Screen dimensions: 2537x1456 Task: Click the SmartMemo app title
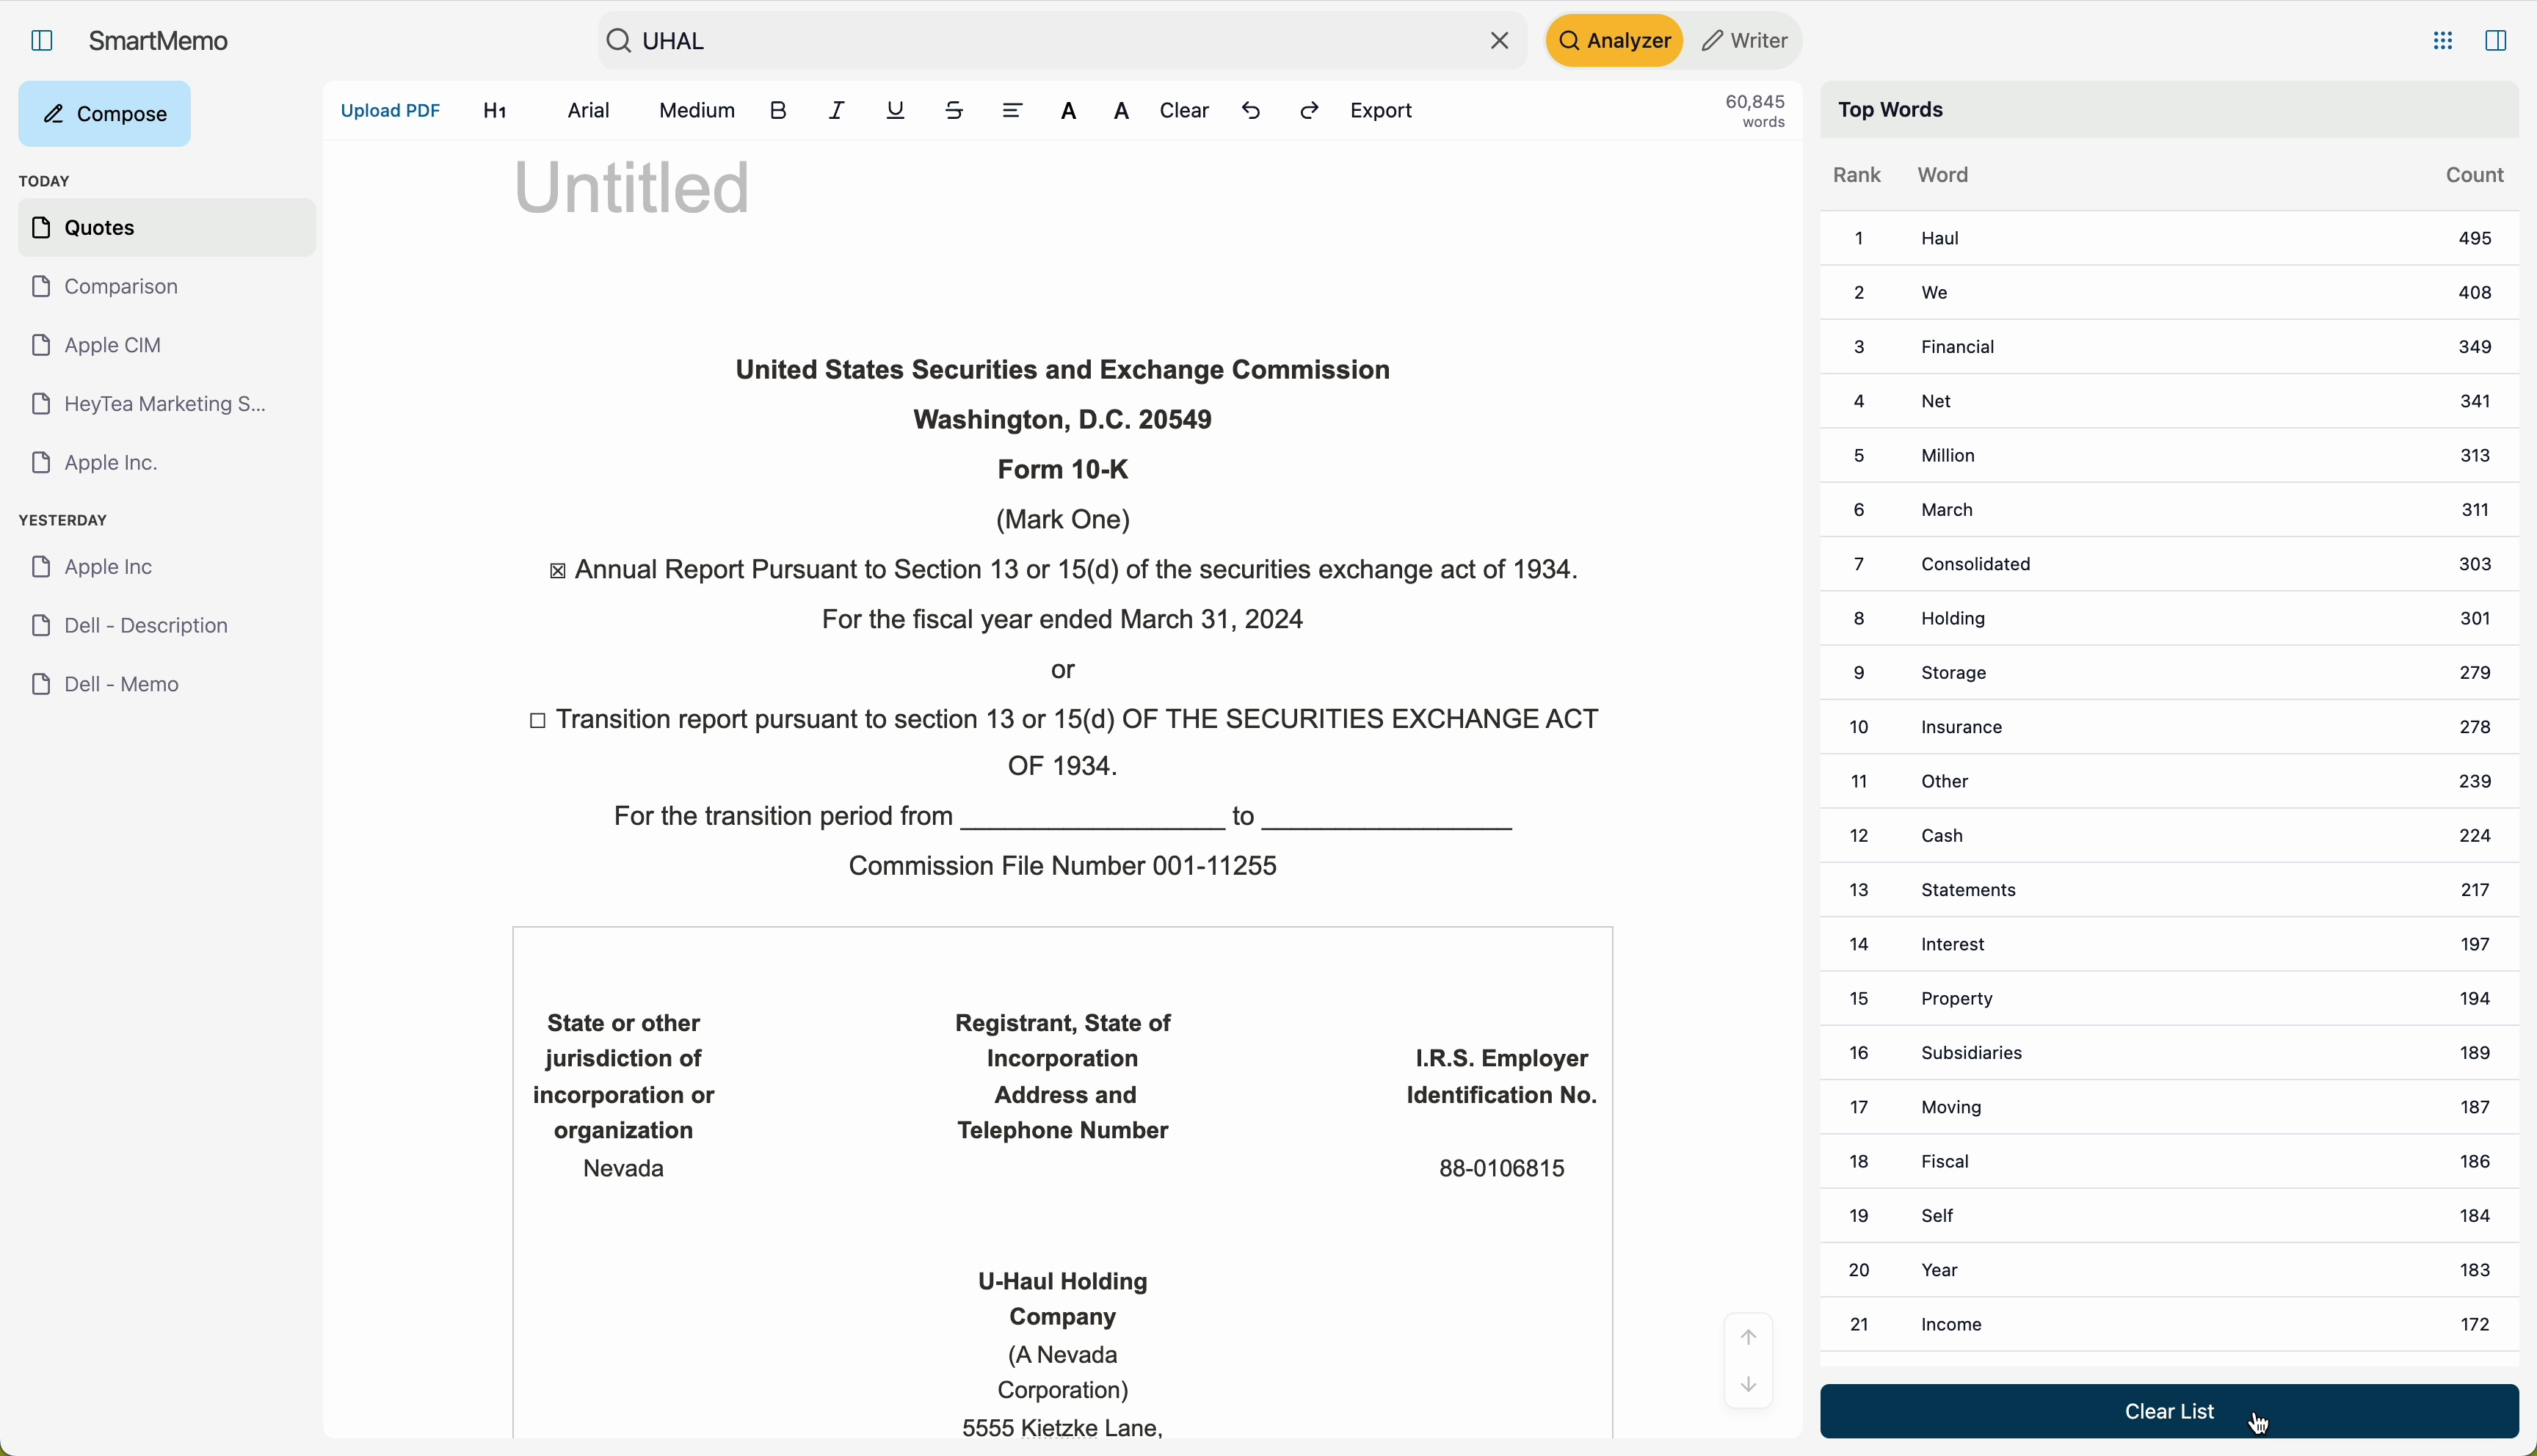[x=159, y=41]
